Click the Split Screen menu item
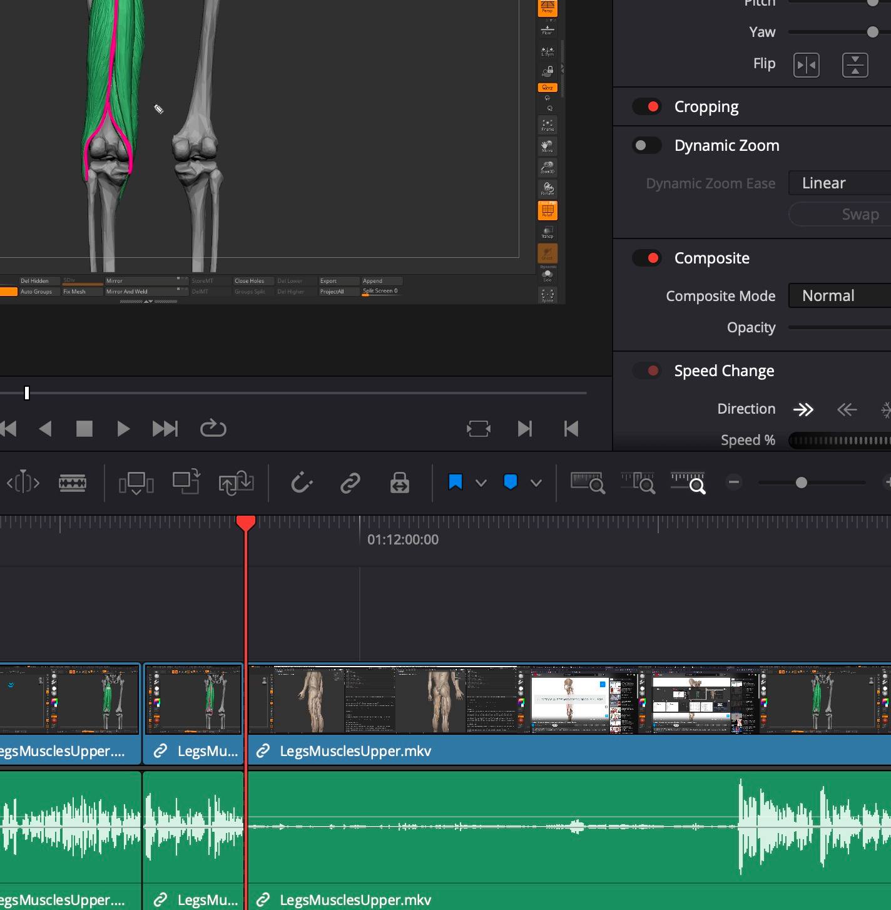 [x=380, y=291]
